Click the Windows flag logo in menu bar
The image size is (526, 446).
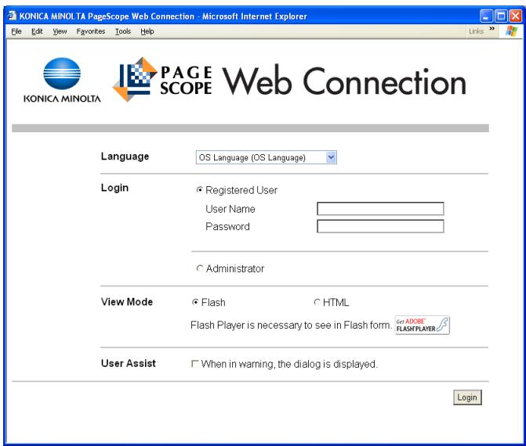click(511, 31)
